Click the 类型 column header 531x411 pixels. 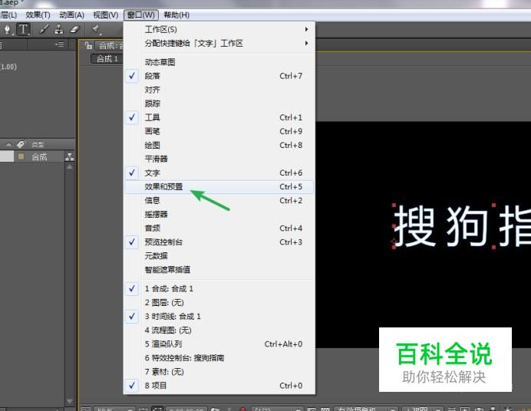[38, 145]
